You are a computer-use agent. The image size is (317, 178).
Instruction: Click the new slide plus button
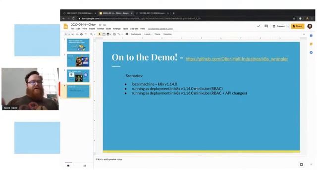(66, 34)
